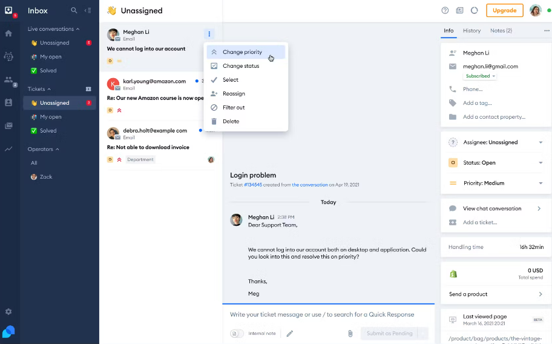Select All under Operators
The width and height of the screenshot is (552, 344).
coord(34,163)
